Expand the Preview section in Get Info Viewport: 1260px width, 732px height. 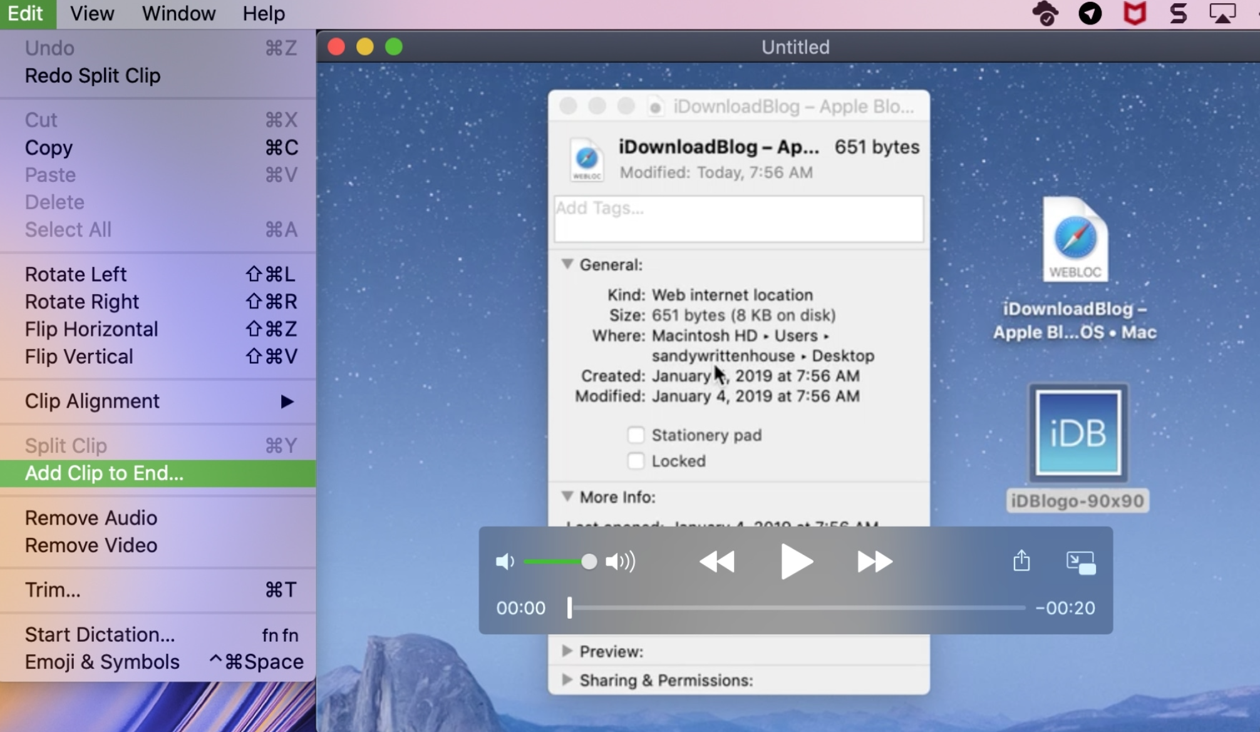567,651
